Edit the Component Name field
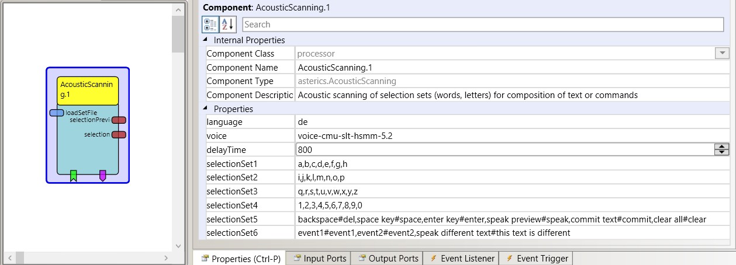 [512, 68]
